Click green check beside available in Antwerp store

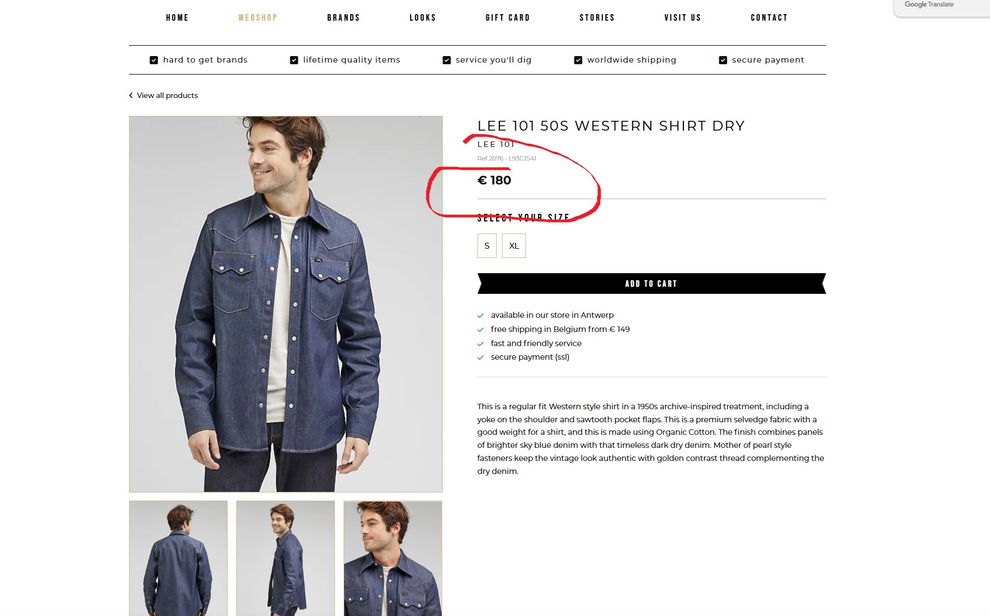click(x=480, y=316)
